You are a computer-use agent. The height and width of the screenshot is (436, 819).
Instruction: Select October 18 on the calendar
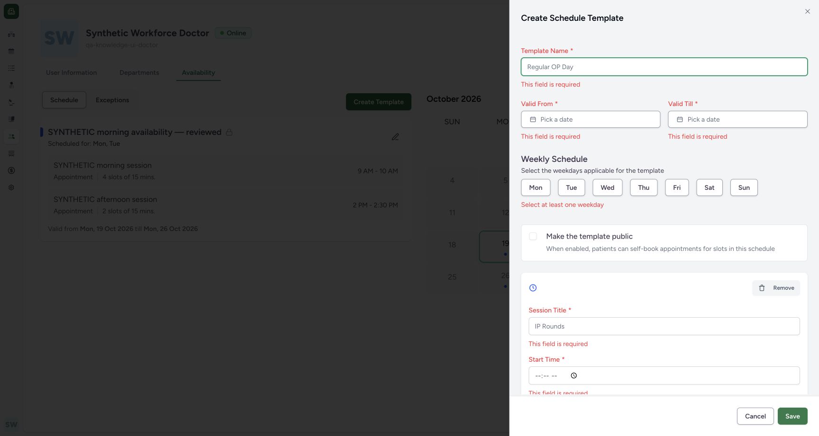tap(452, 245)
